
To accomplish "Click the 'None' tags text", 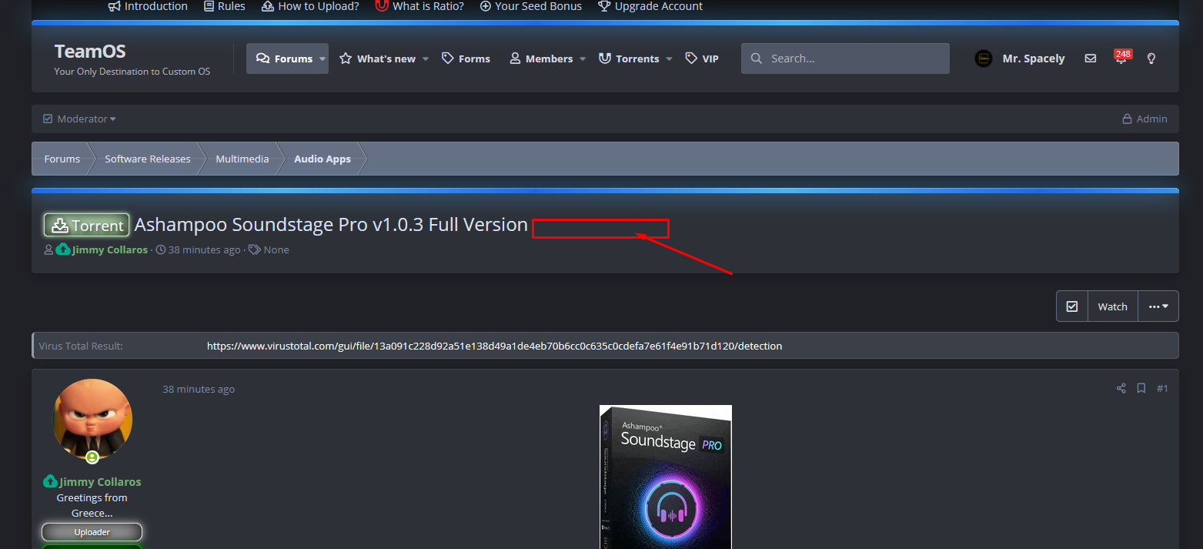I will pos(276,250).
